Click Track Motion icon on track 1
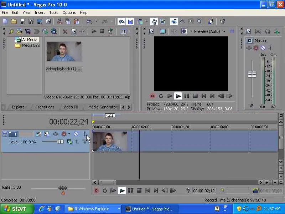This screenshot has width=285, height=214. pos(47,134)
